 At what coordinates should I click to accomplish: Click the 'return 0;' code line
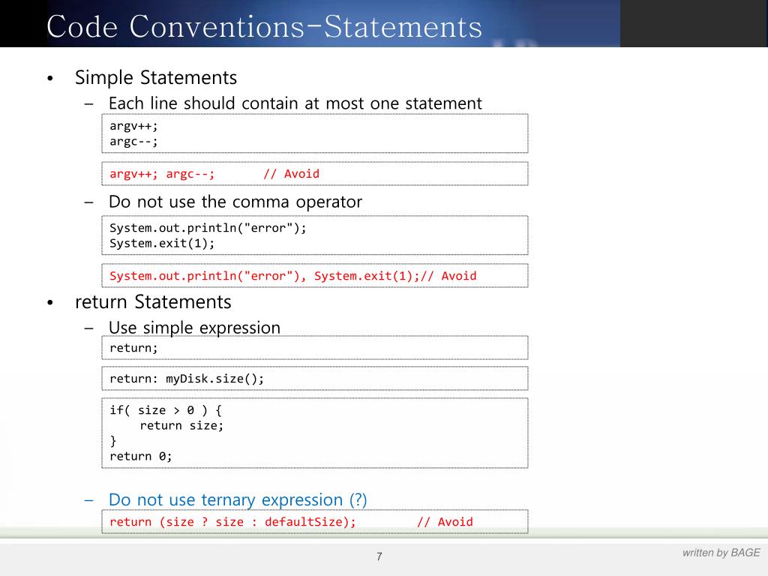pyautogui.click(x=140, y=457)
